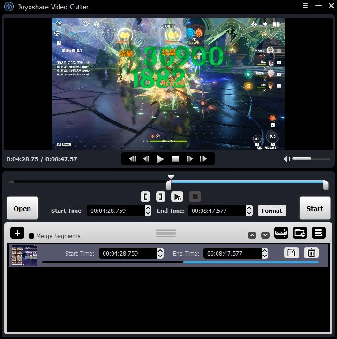Click the Play button in playback controls
Screen dimensions: 337x339
[x=161, y=159]
